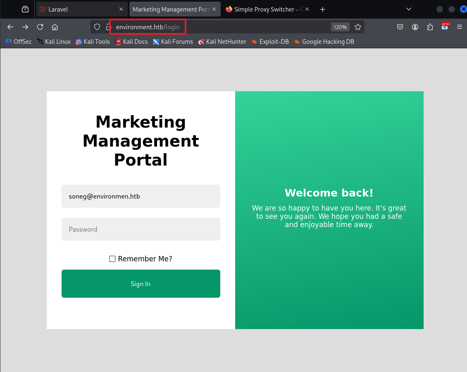This screenshot has width=467, height=372.
Task: Open the proxy switcher extension icon
Action: click(445, 26)
